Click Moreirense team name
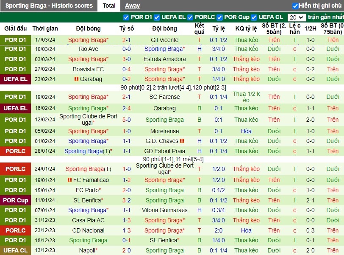This screenshot has width=344, height=255. (x=164, y=131)
